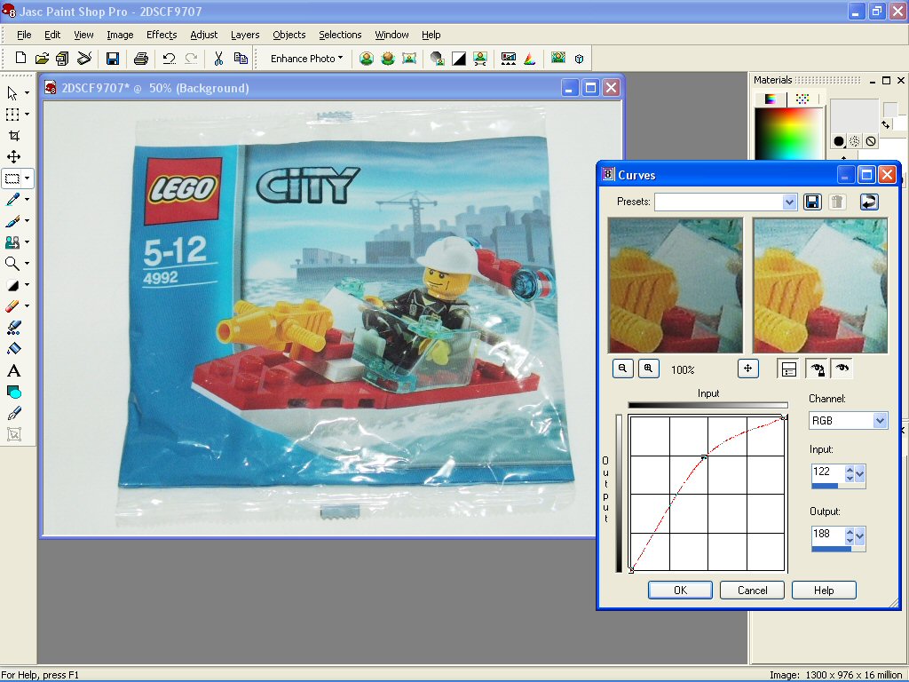Open the Selections menu
Image resolution: width=909 pixels, height=682 pixels.
coord(340,35)
